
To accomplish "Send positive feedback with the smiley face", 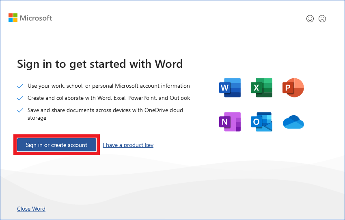I will 310,19.
